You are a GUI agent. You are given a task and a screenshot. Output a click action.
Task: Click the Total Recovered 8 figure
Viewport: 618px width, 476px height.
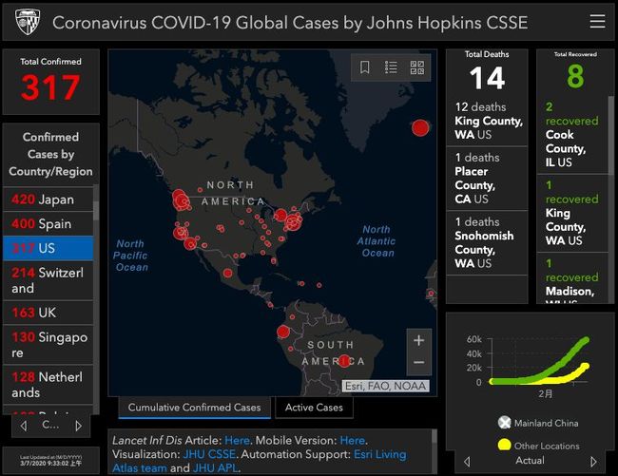pos(575,76)
